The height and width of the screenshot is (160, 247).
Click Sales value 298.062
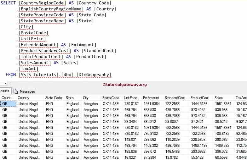point(221,140)
